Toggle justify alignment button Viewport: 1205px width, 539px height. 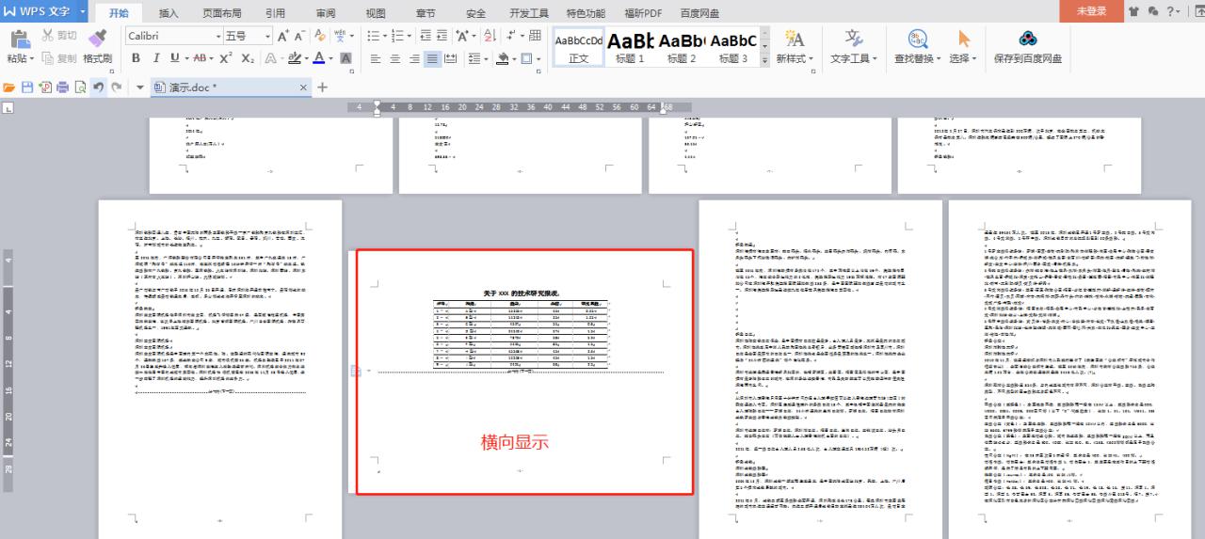(432, 58)
